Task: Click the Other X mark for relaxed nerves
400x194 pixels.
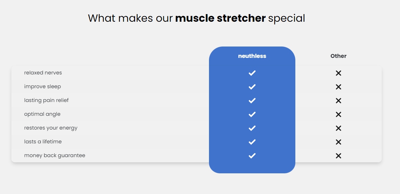Action: pos(339,73)
